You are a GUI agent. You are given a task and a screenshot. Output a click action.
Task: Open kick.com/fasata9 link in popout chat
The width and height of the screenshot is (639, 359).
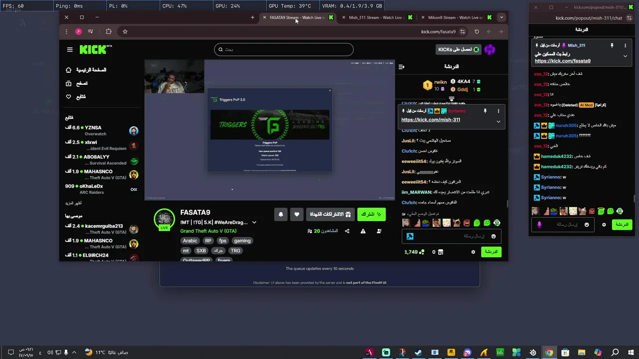coord(562,61)
